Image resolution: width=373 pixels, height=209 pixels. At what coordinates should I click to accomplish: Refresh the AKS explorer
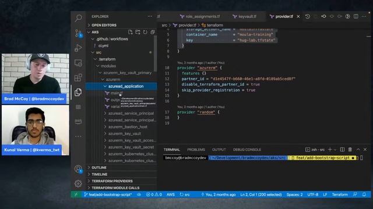[x=145, y=32]
